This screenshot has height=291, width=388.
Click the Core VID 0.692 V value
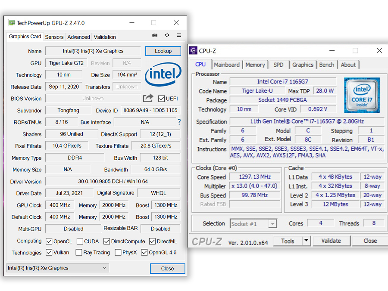coord(318,109)
